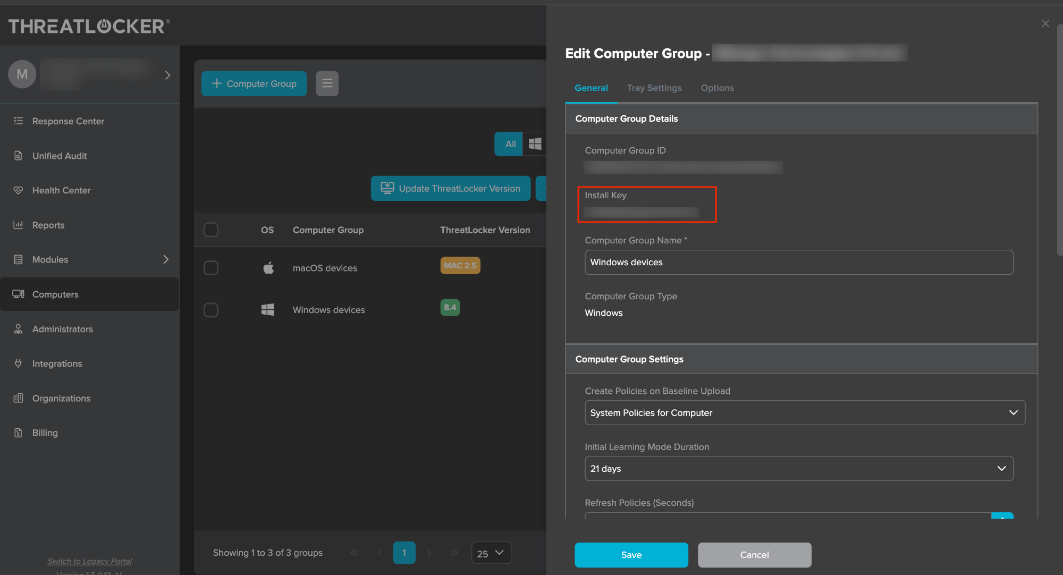Click the Computer Group ID value
The height and width of the screenshot is (575, 1063).
[x=683, y=167]
